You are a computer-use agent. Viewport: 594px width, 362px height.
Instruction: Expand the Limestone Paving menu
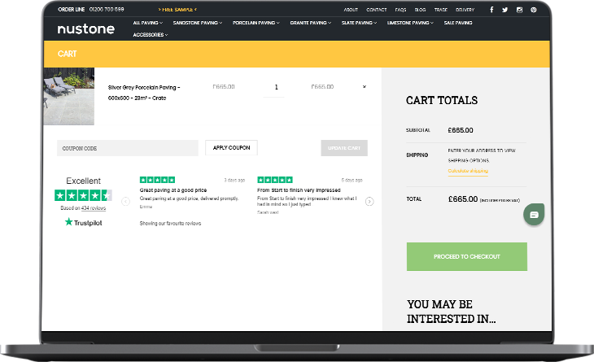coord(410,23)
